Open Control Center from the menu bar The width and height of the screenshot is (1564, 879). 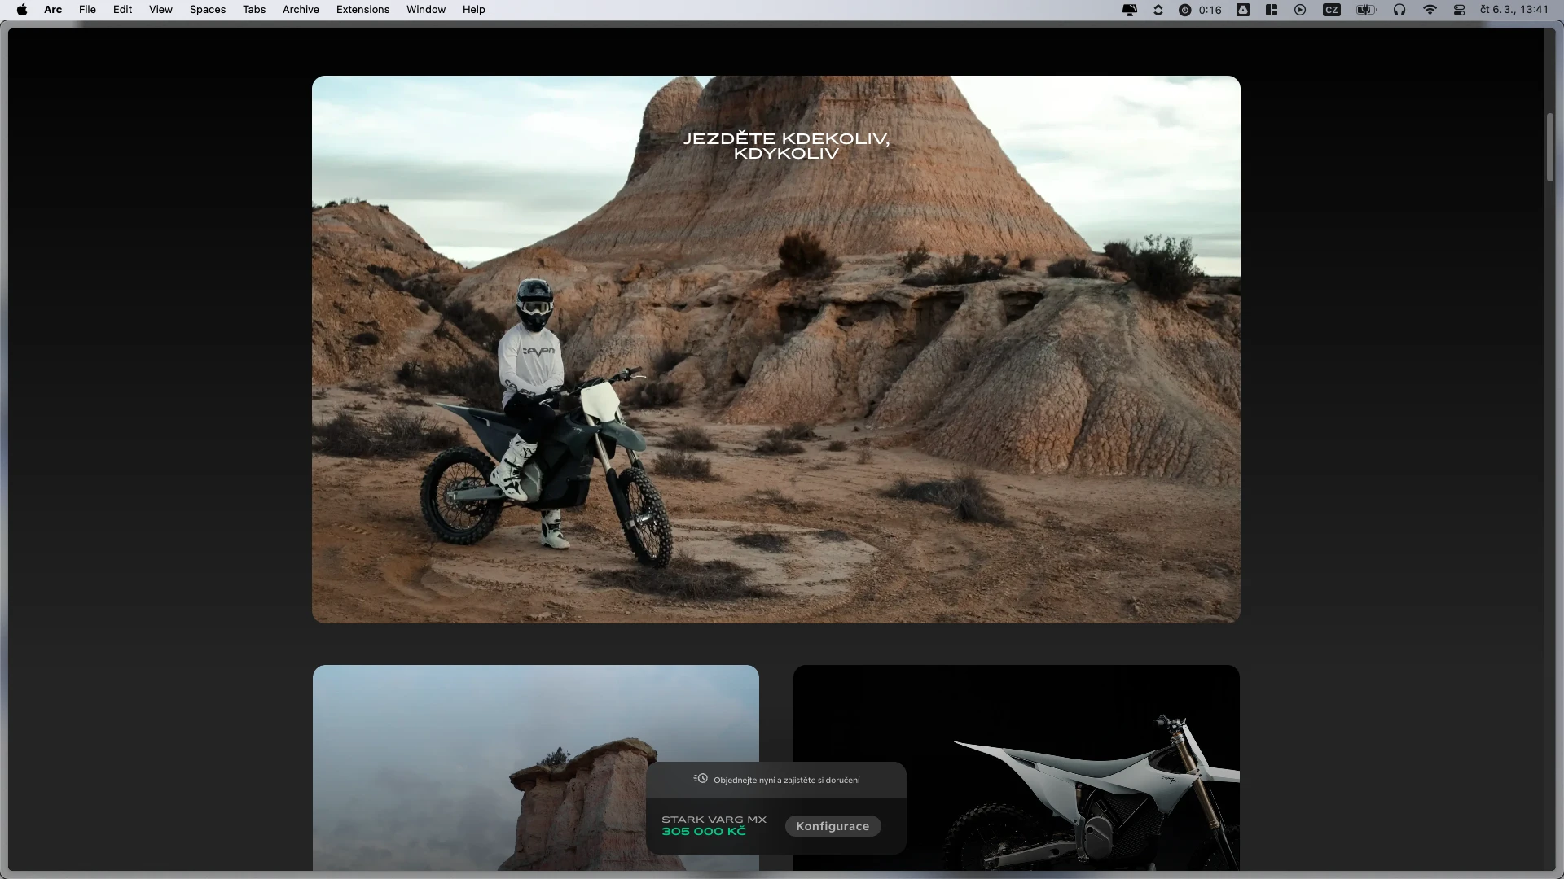pos(1460,10)
